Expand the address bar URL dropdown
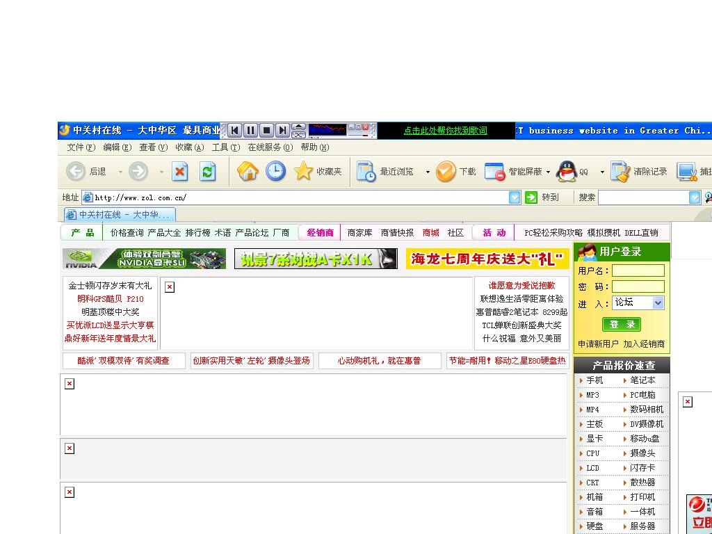Screen dimensions: 712x534 (x=515, y=197)
